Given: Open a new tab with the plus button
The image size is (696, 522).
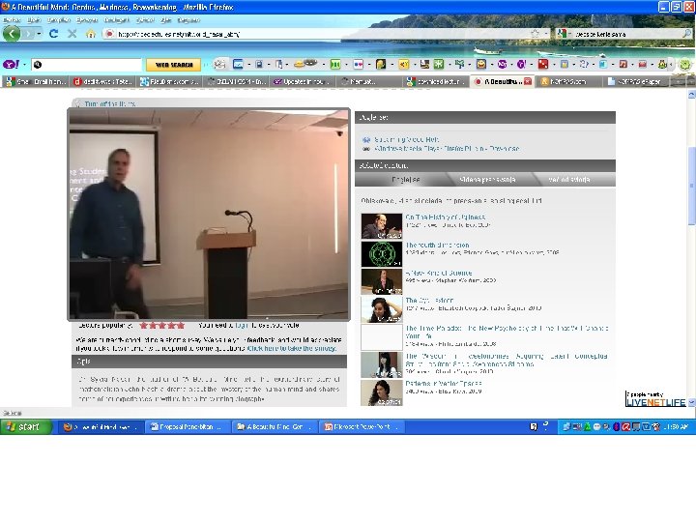Looking at the screenshot, I should coord(678,81).
